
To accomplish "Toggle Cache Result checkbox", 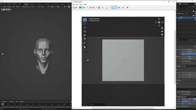I will point(182,94).
